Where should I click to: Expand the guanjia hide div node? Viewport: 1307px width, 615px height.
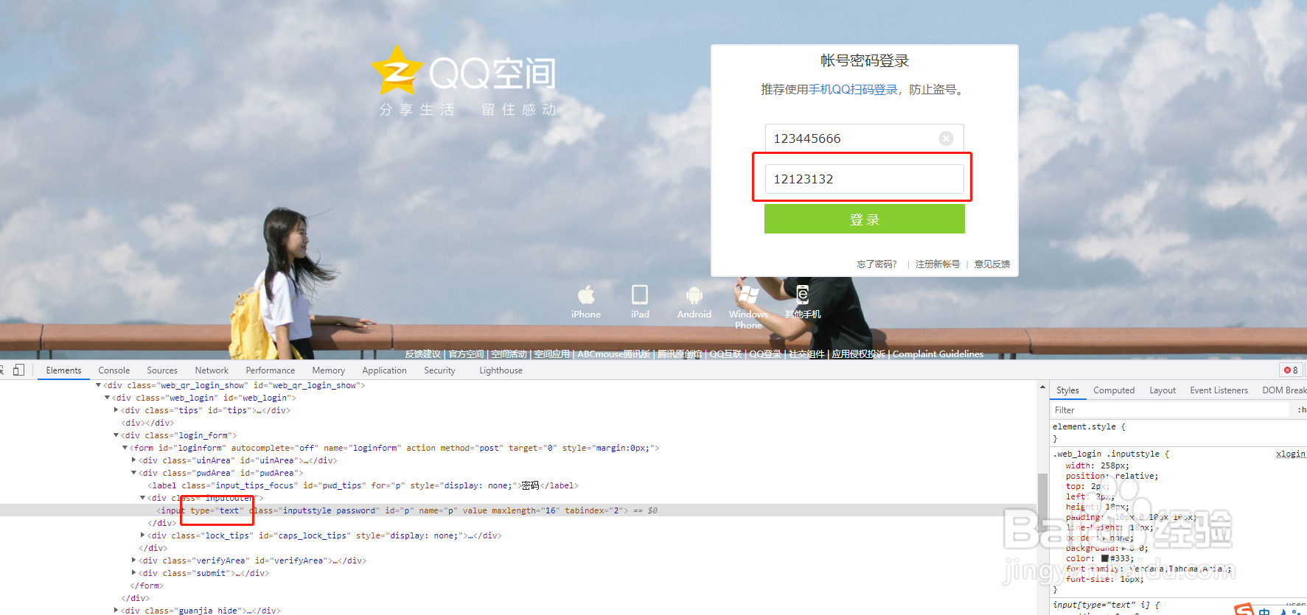pos(116,611)
